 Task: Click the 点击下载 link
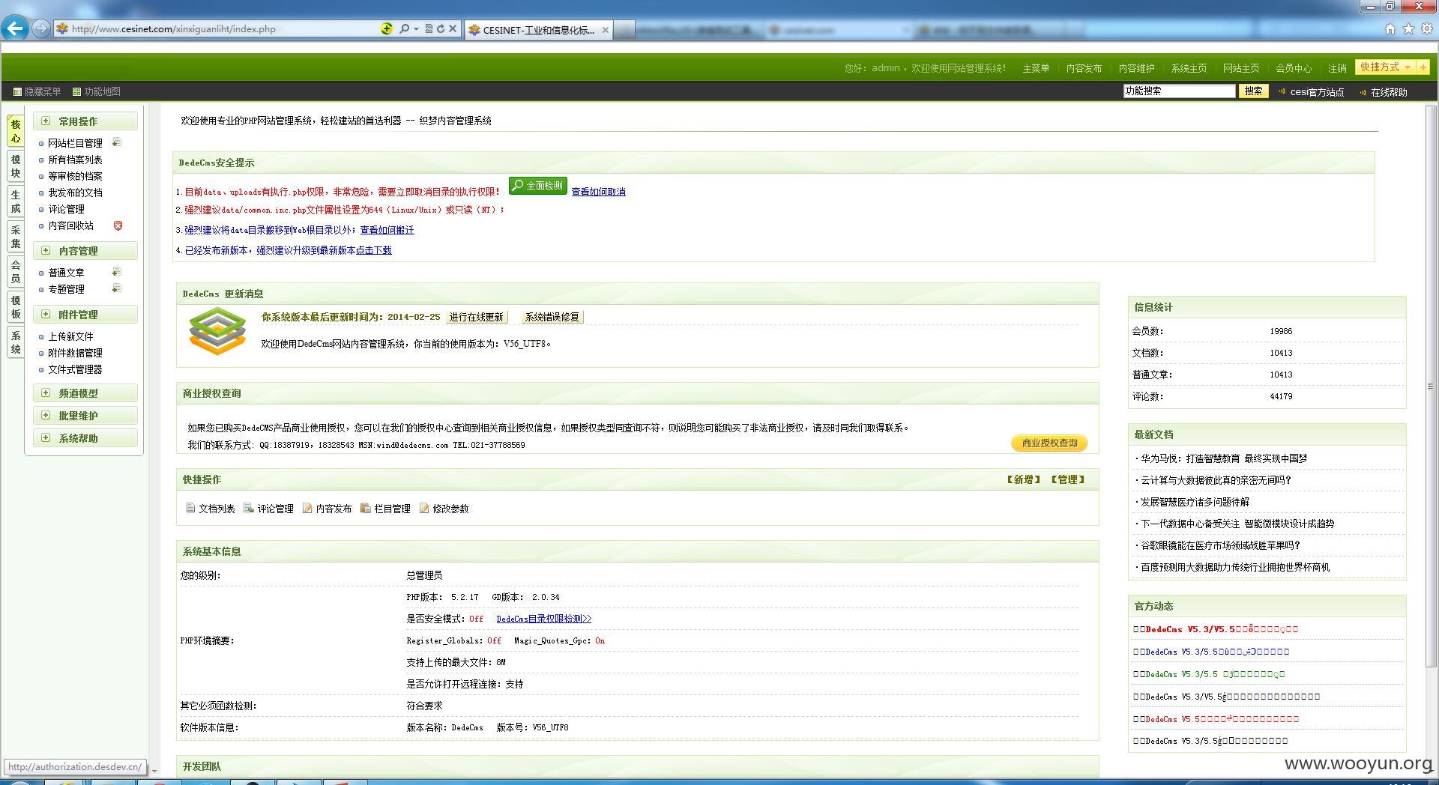(x=373, y=250)
